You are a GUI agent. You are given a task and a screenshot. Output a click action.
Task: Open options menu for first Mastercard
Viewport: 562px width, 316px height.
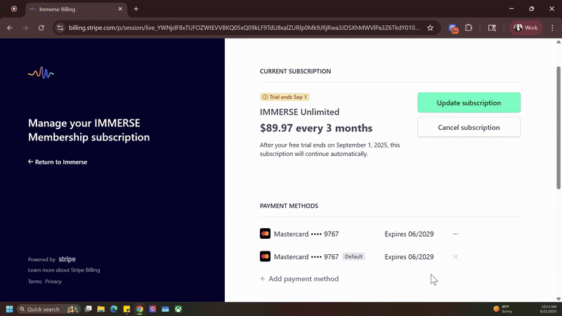point(455,234)
